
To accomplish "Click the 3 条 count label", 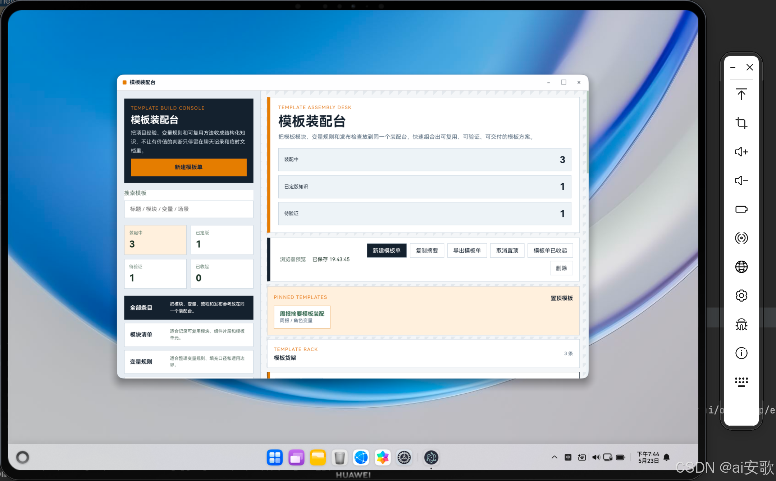I will pyautogui.click(x=569, y=353).
